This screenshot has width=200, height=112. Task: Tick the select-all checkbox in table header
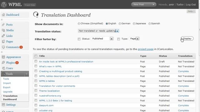(x=36, y=56)
